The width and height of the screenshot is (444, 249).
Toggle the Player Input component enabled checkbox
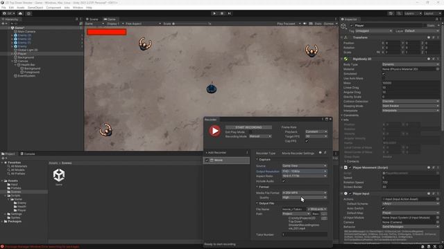tap(350, 194)
